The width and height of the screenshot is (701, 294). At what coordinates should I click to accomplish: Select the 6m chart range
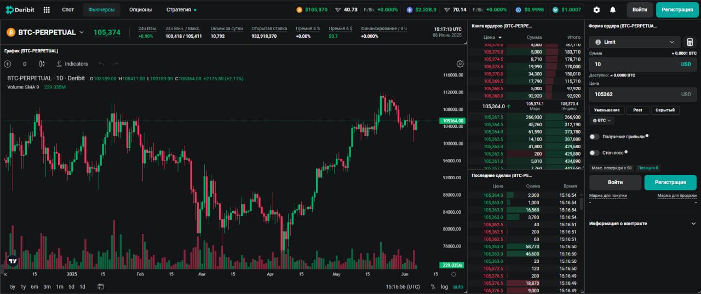[x=35, y=286]
